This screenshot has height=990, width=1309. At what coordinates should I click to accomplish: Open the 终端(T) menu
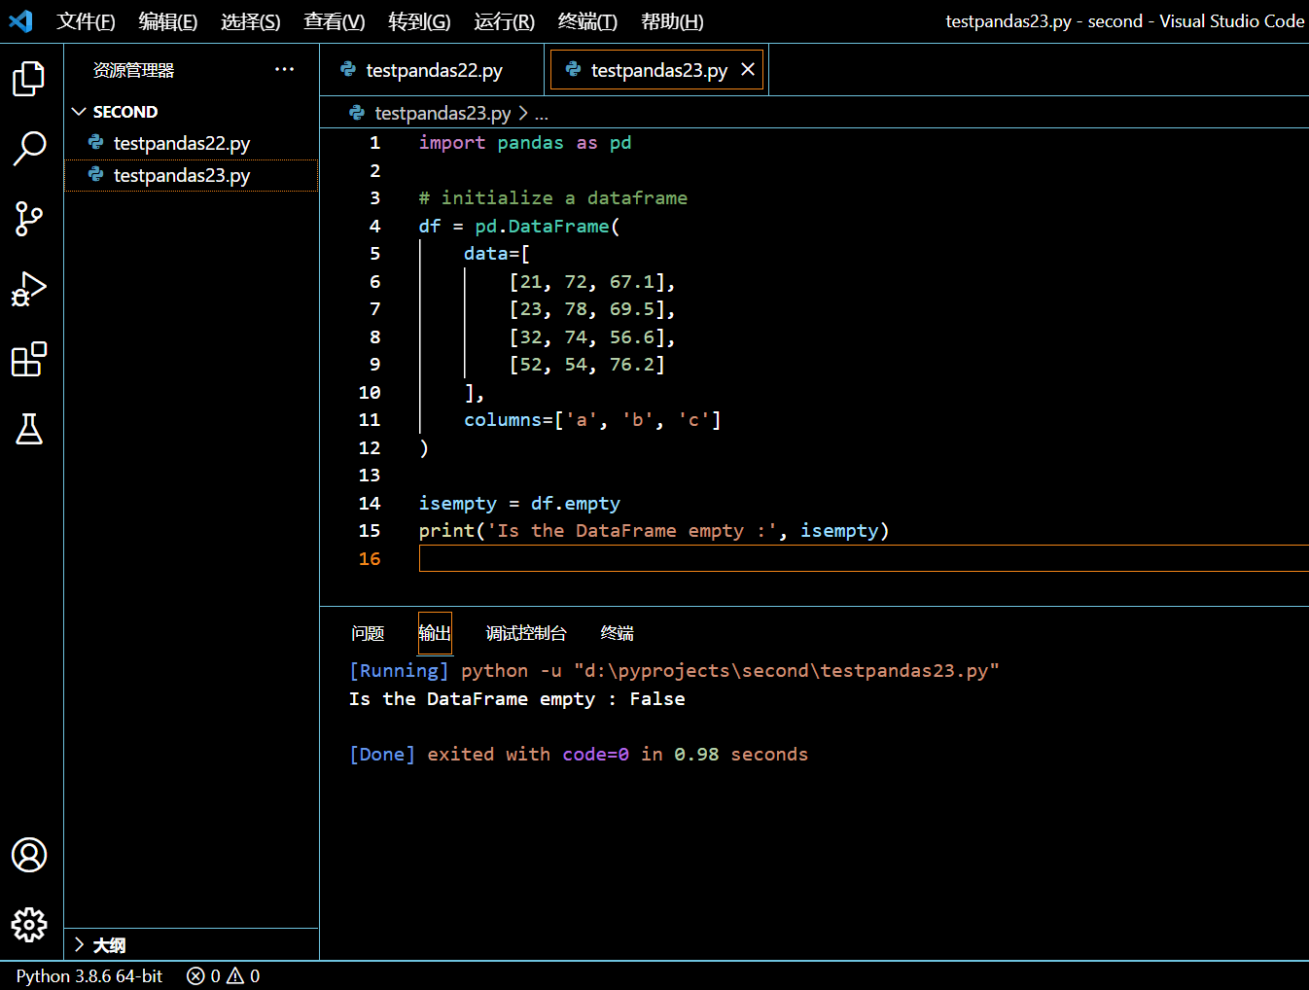tap(587, 21)
